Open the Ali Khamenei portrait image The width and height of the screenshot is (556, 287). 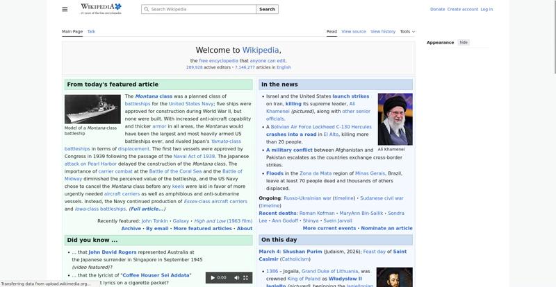click(x=395, y=119)
